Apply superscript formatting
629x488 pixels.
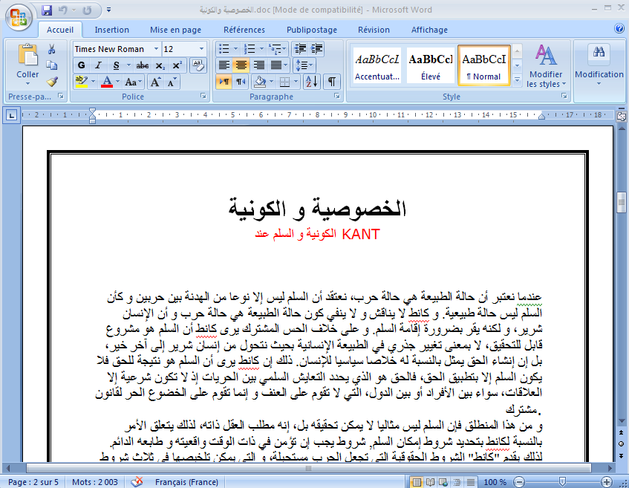pos(177,65)
